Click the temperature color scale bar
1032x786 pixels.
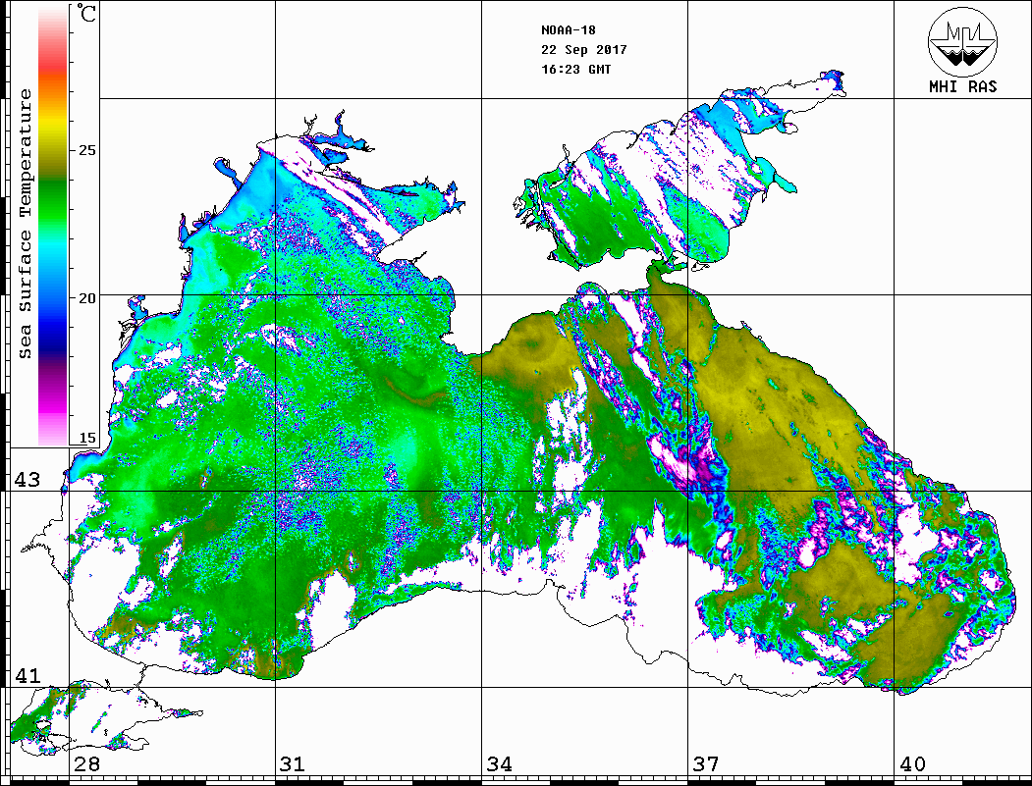click(53, 226)
